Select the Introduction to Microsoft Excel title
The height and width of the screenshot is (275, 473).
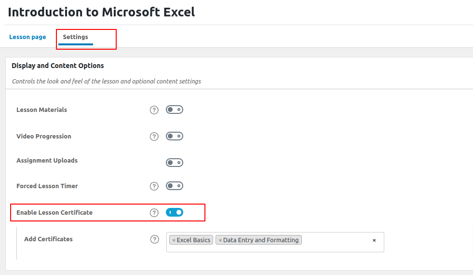[x=101, y=12]
